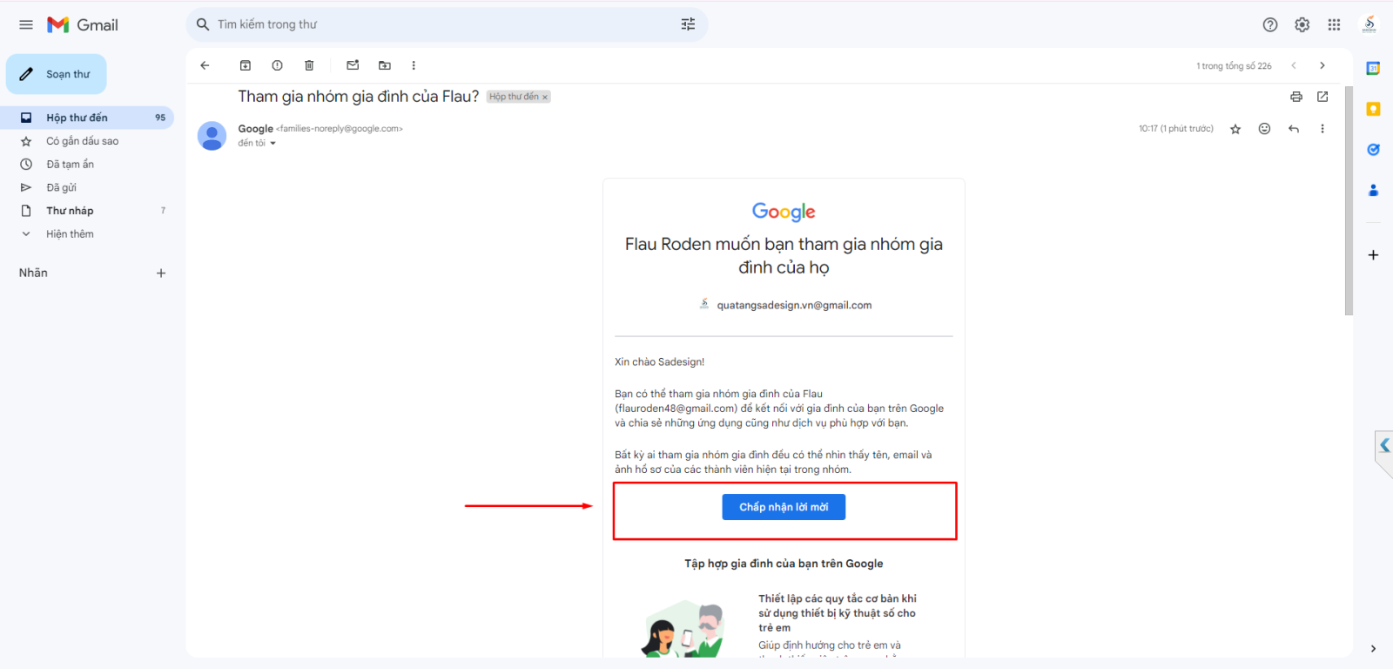Click the sender's avatar picture
The width and height of the screenshot is (1393, 669).
pos(212,136)
